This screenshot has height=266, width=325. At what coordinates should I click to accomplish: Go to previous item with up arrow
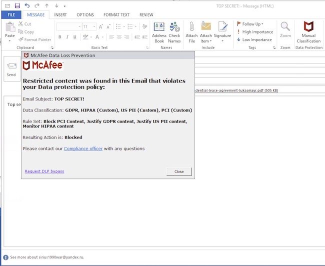47,6
